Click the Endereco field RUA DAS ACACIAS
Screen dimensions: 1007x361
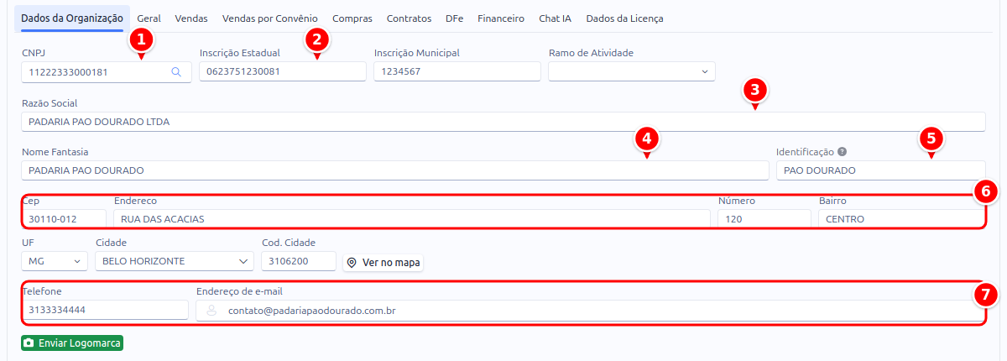412,219
